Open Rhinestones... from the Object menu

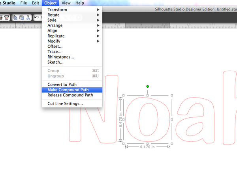72,57
